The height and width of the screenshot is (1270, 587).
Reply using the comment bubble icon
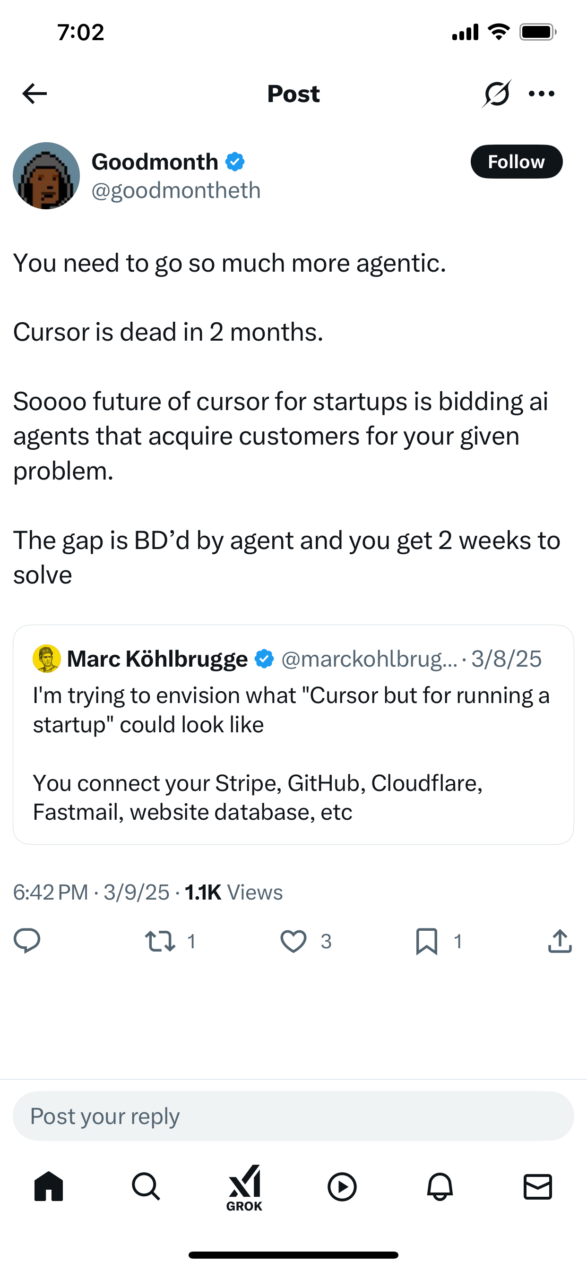(27, 941)
